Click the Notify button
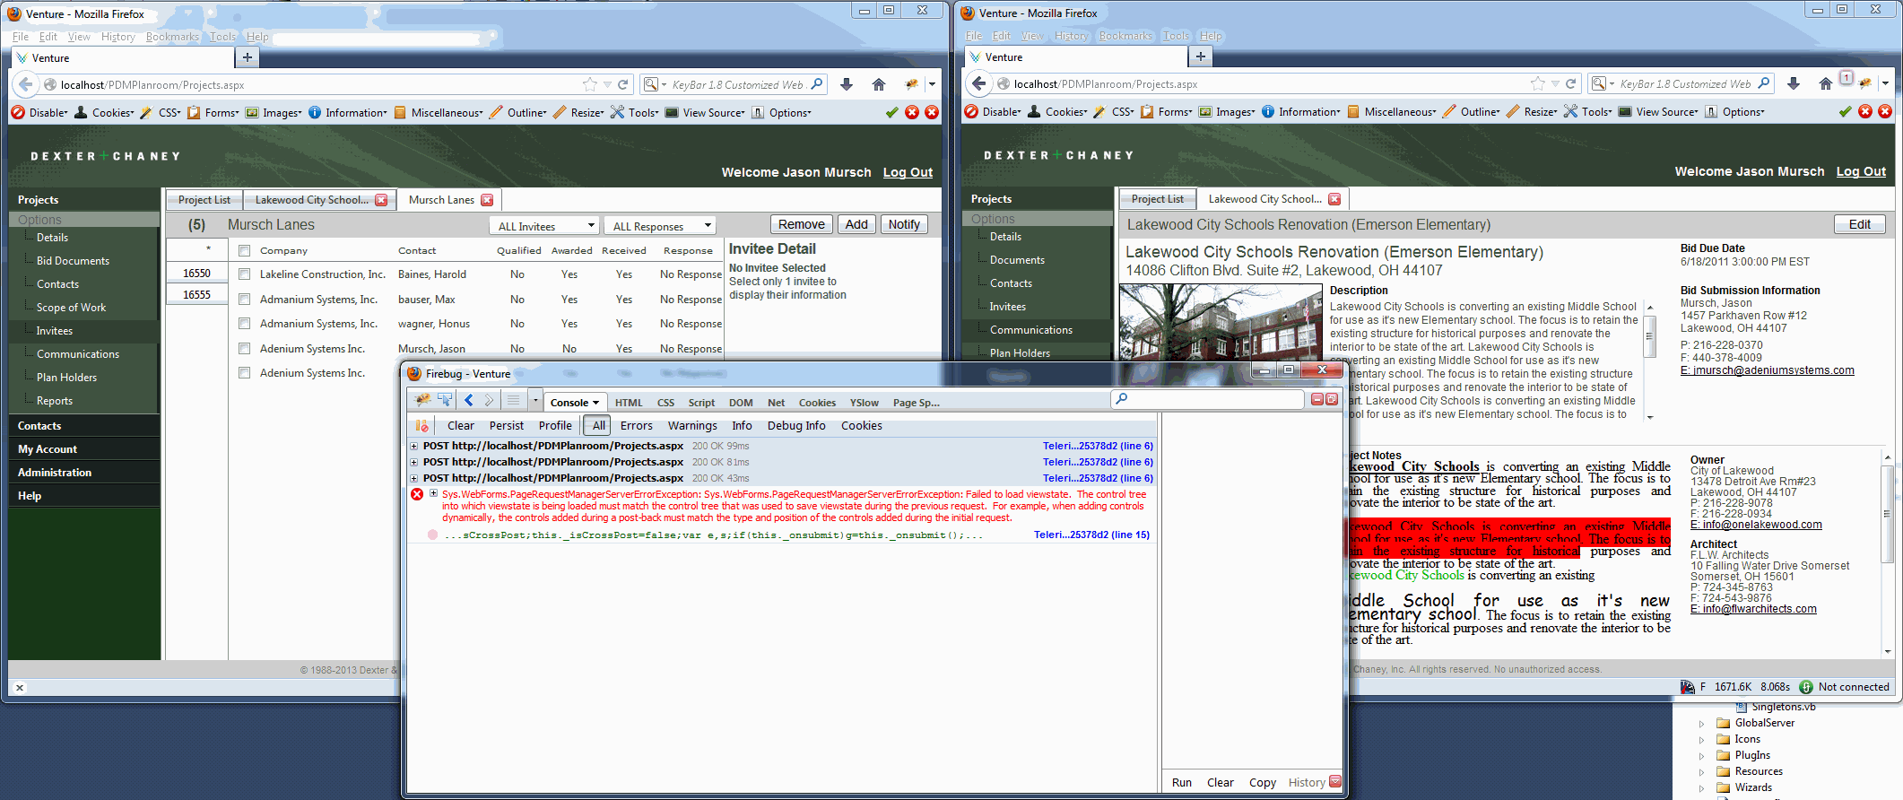Viewport: 1903px width, 800px height. (904, 224)
